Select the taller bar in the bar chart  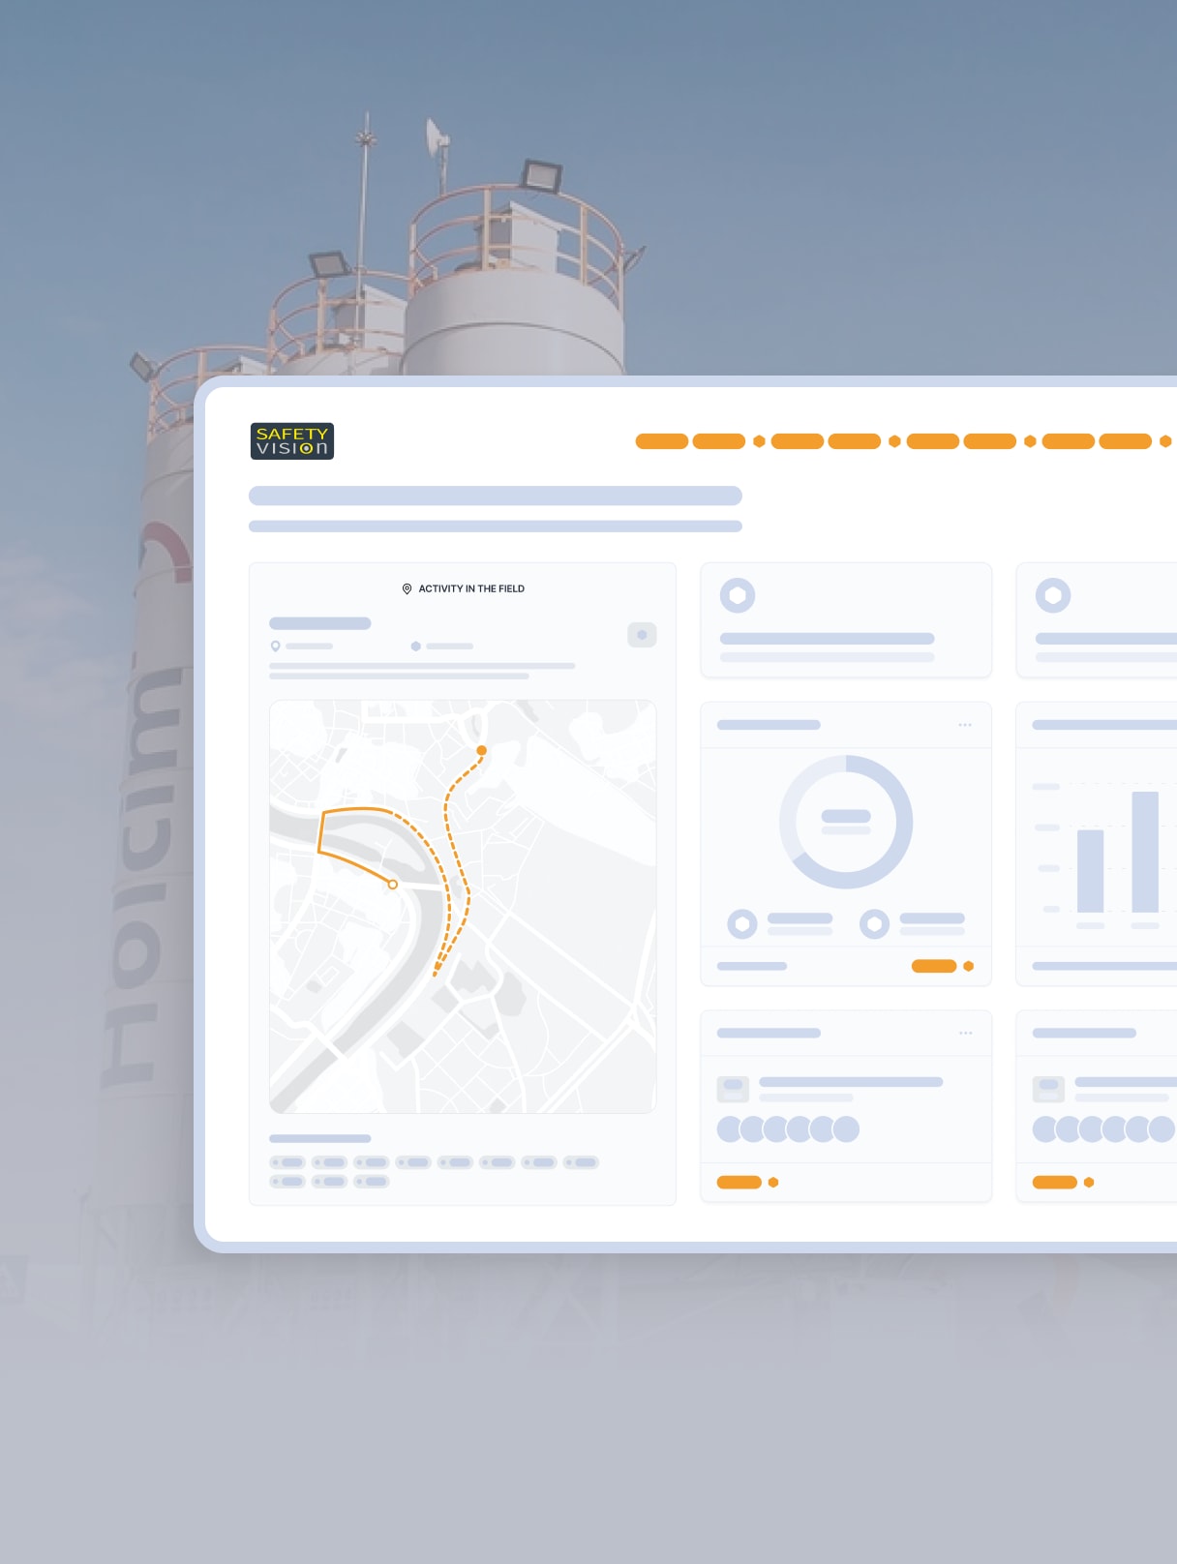[1145, 852]
